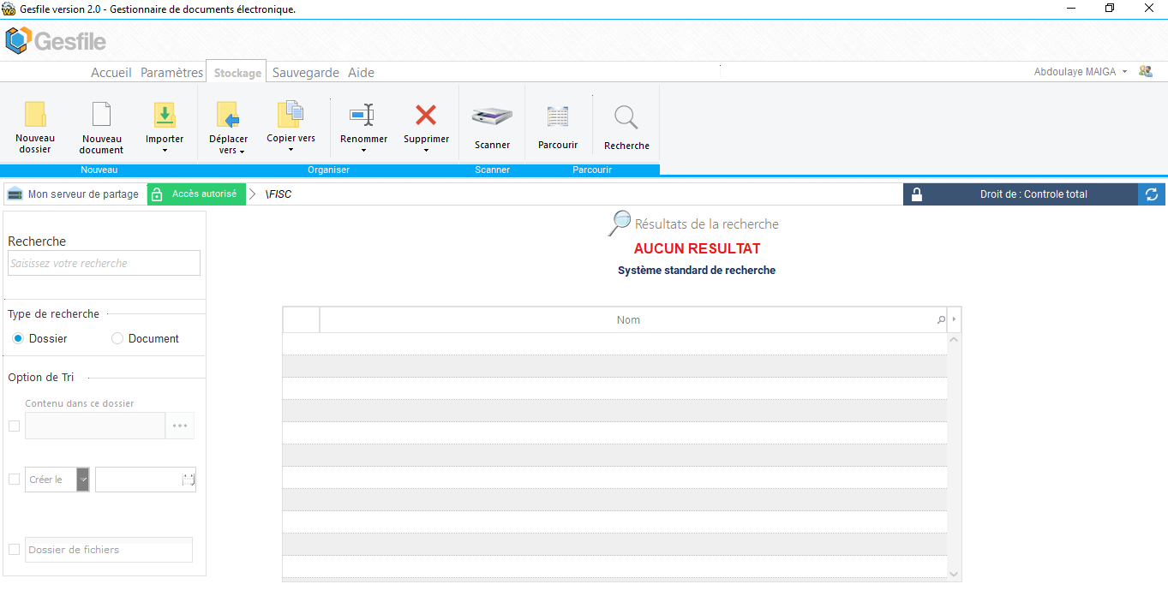1168x602 pixels.
Task: Create a Nouveau document from the ribbon
Action: (101, 115)
